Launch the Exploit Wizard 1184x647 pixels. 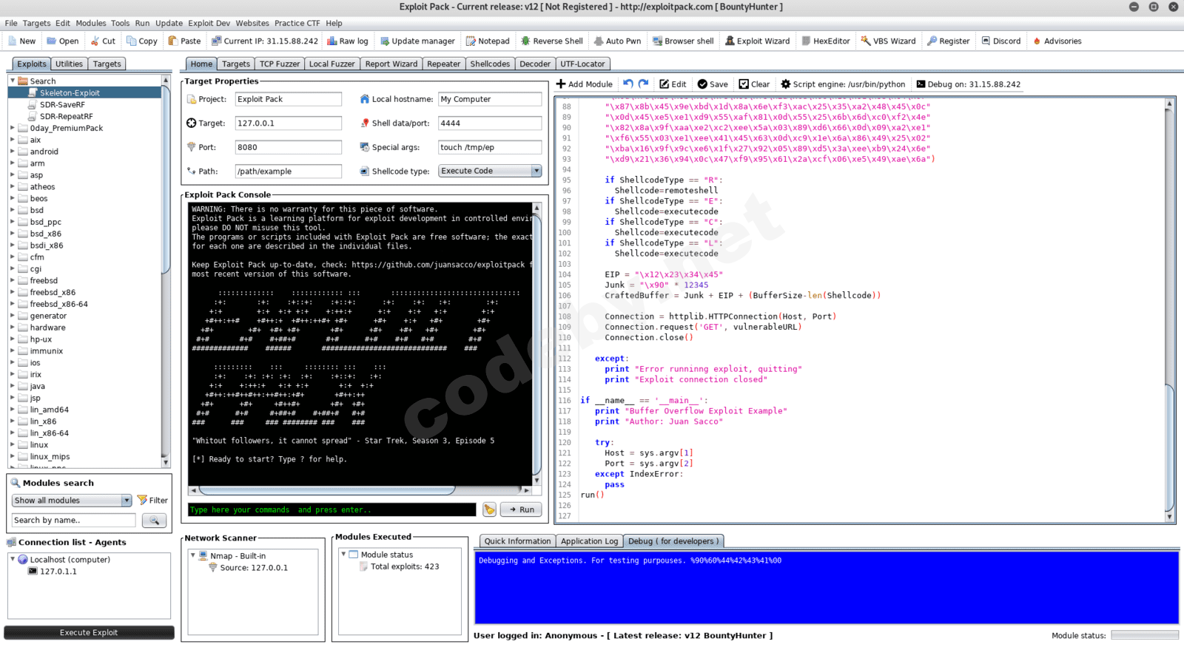pos(757,41)
